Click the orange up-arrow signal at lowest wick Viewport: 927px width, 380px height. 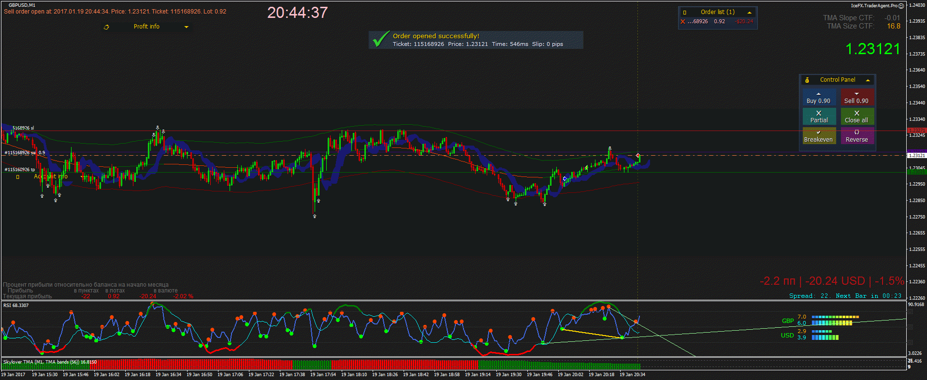tap(315, 216)
